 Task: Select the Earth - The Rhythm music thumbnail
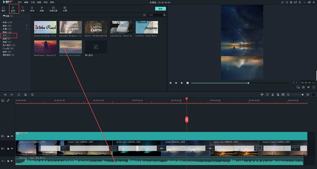pos(96,28)
